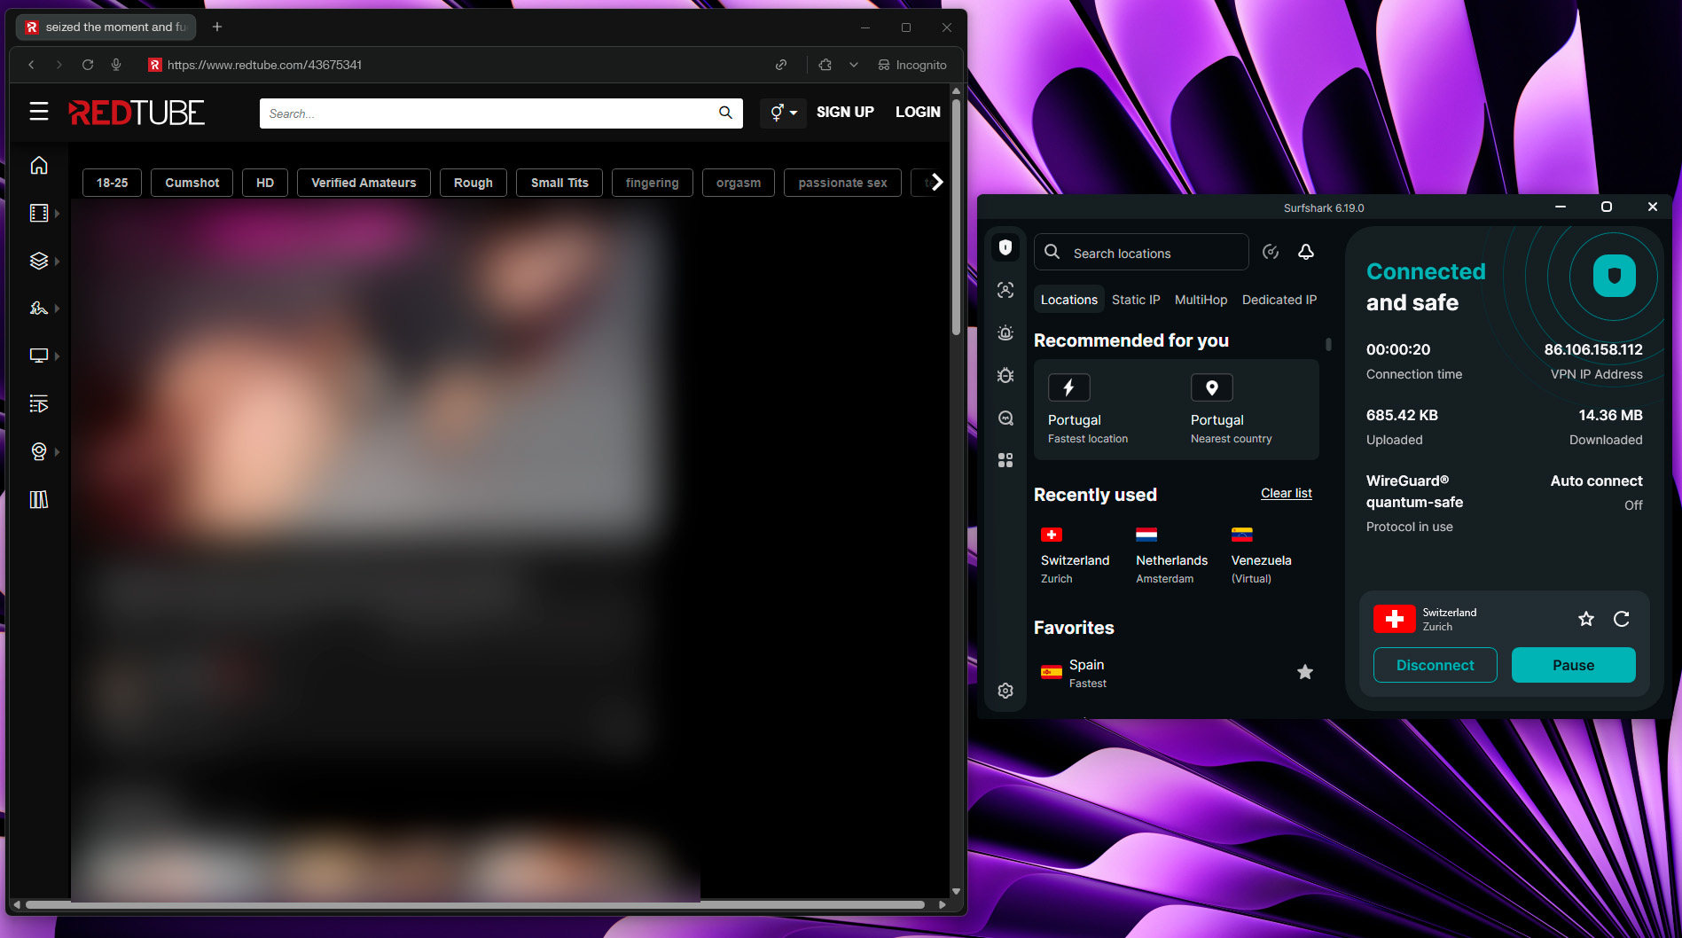Click the reconnect rotate icon beside Zurich
The image size is (1682, 938).
pyautogui.click(x=1622, y=619)
